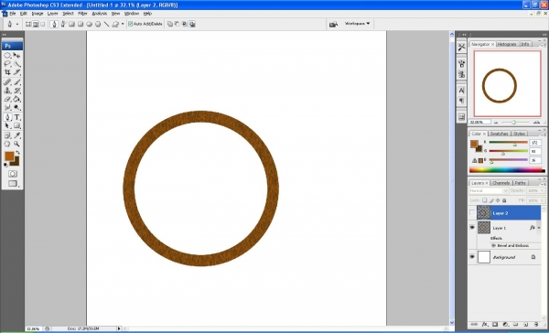Viewport: 549px width, 333px height.
Task: Open the Image menu
Action: 38,14
